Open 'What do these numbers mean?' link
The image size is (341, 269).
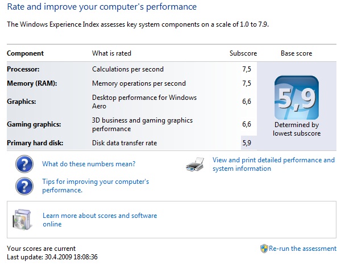click(89, 164)
